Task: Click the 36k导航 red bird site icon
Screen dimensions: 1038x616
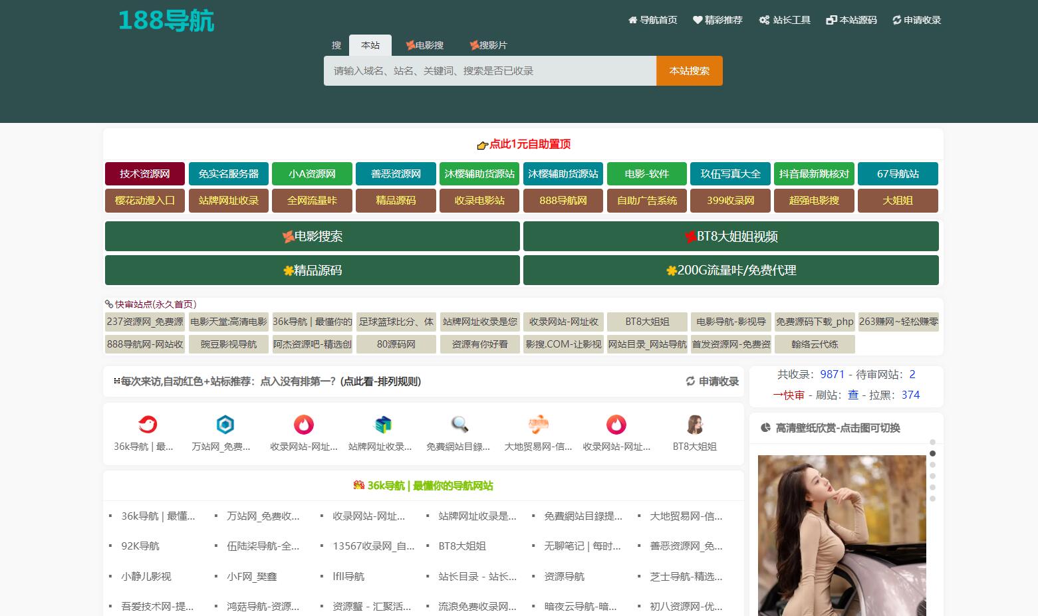Action: coord(147,425)
